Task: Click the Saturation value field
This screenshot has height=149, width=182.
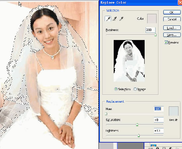Action: point(159,120)
